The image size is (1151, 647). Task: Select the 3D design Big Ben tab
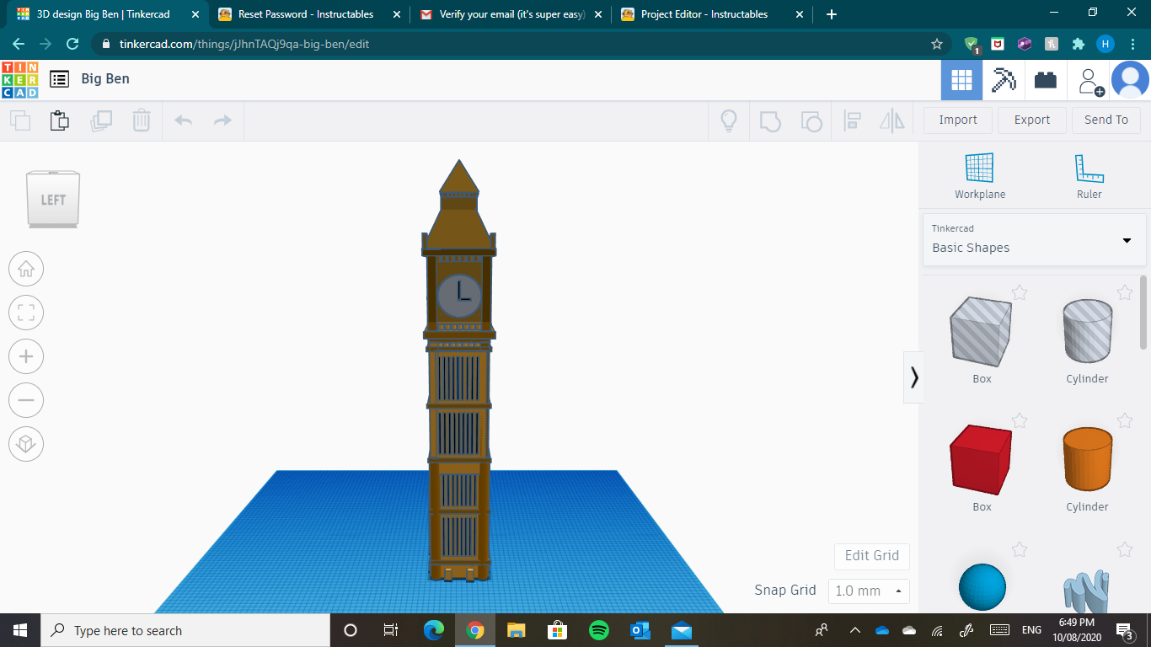click(107, 14)
